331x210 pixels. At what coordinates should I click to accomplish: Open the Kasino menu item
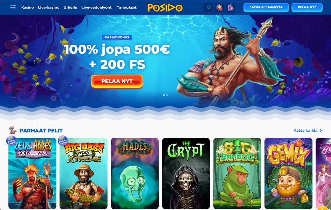coord(27,7)
